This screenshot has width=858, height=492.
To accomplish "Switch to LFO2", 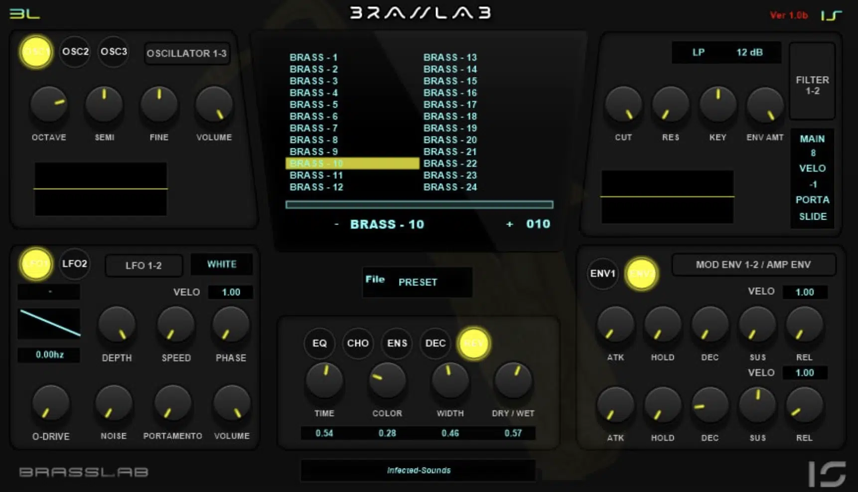I will pos(75,263).
